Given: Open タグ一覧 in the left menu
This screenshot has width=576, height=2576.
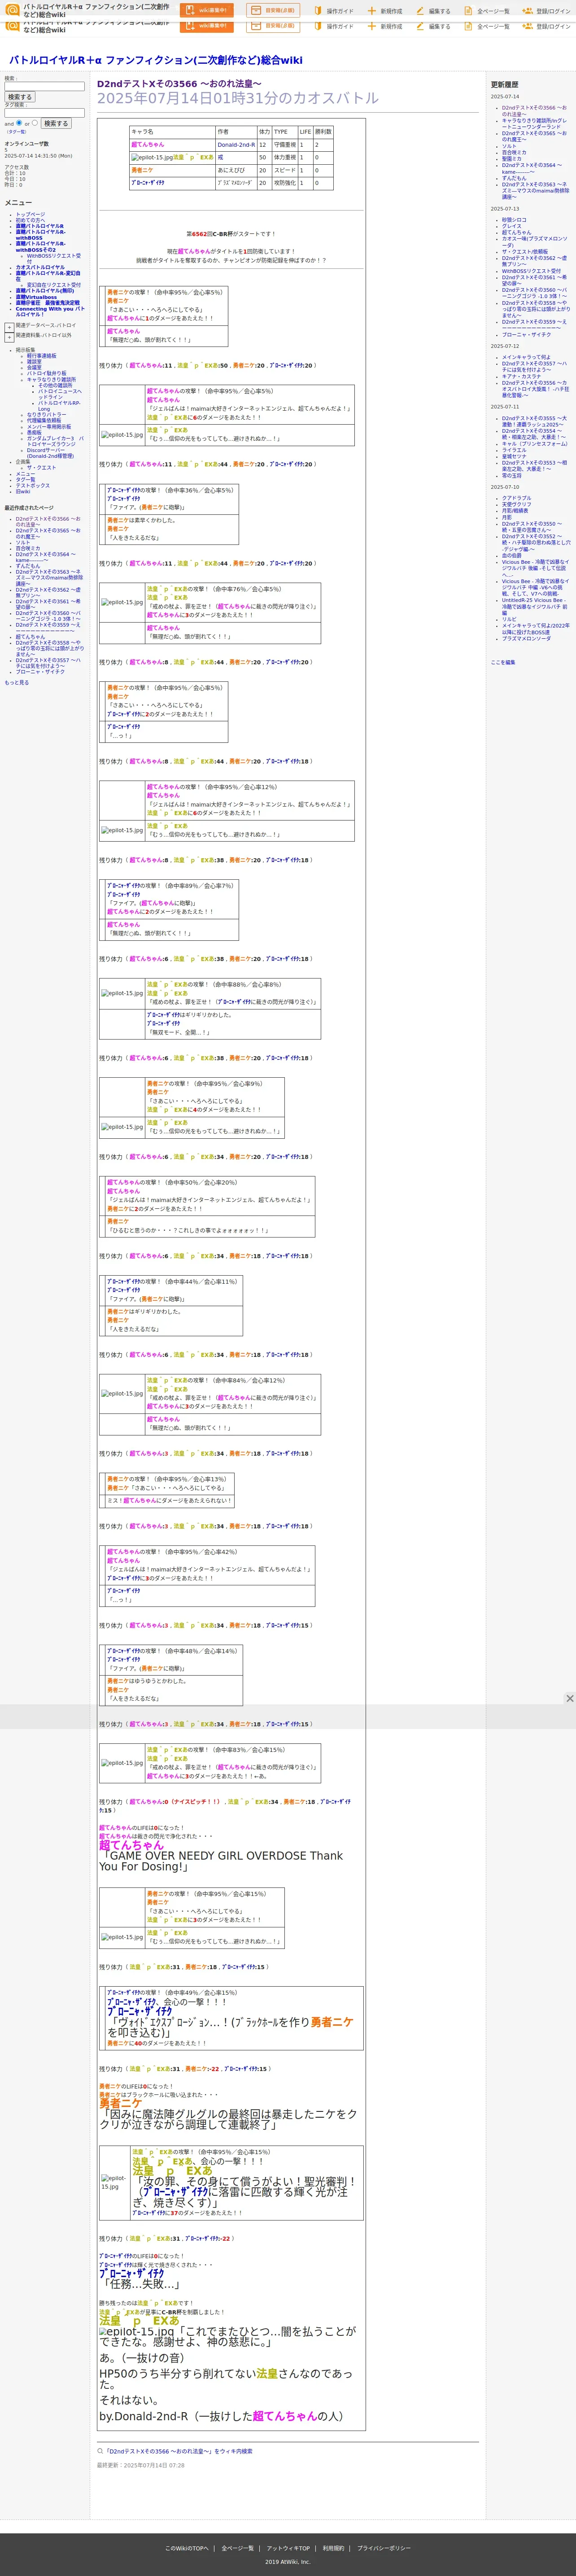Looking at the screenshot, I should [x=25, y=479].
